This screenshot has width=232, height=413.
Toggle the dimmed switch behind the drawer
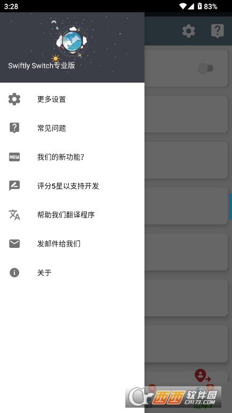(205, 68)
